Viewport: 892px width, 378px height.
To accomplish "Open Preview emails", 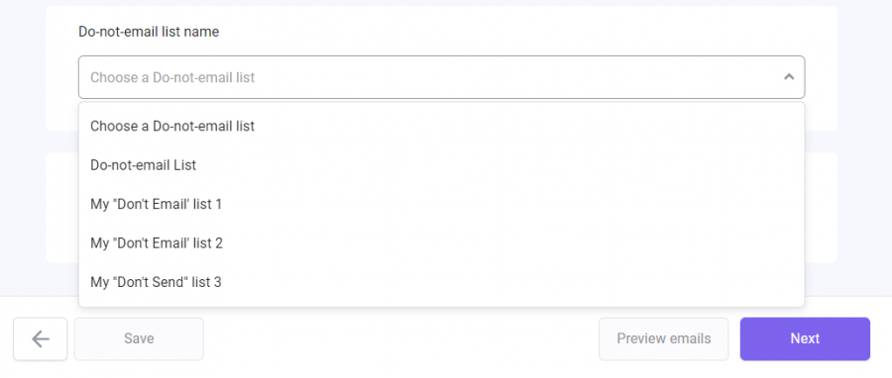I will tap(663, 338).
